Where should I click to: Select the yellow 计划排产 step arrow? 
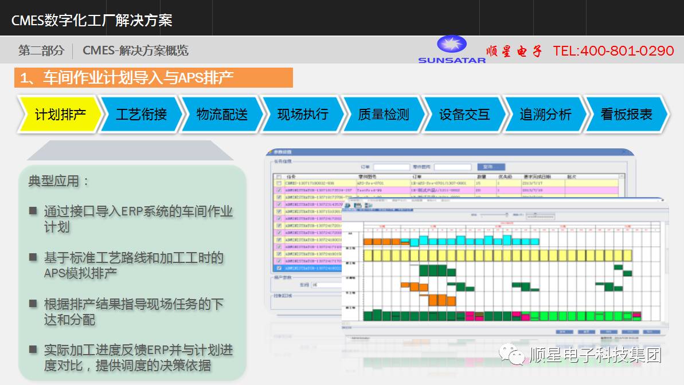coord(60,115)
